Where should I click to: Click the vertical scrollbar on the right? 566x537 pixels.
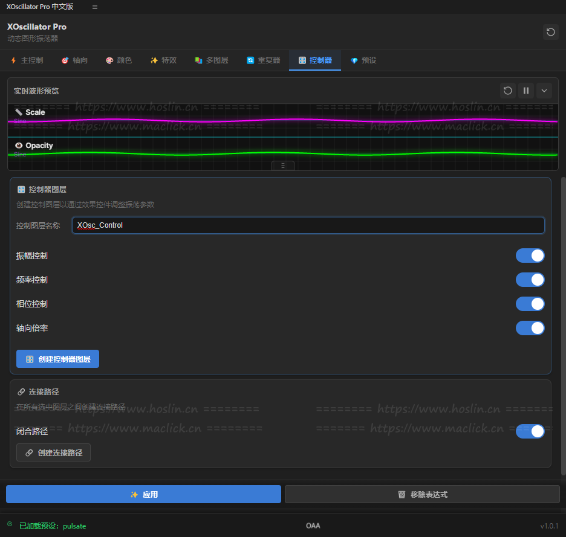pos(564,326)
